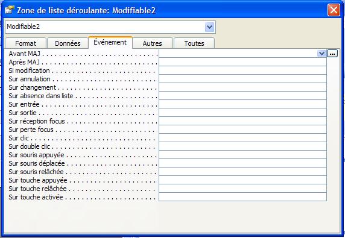Select the 'Si modification' property label
The width and height of the screenshot is (345, 238).
29,70
